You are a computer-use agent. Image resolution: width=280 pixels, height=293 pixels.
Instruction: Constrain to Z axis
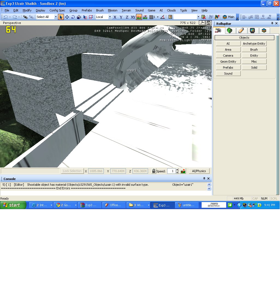[x=127, y=17]
